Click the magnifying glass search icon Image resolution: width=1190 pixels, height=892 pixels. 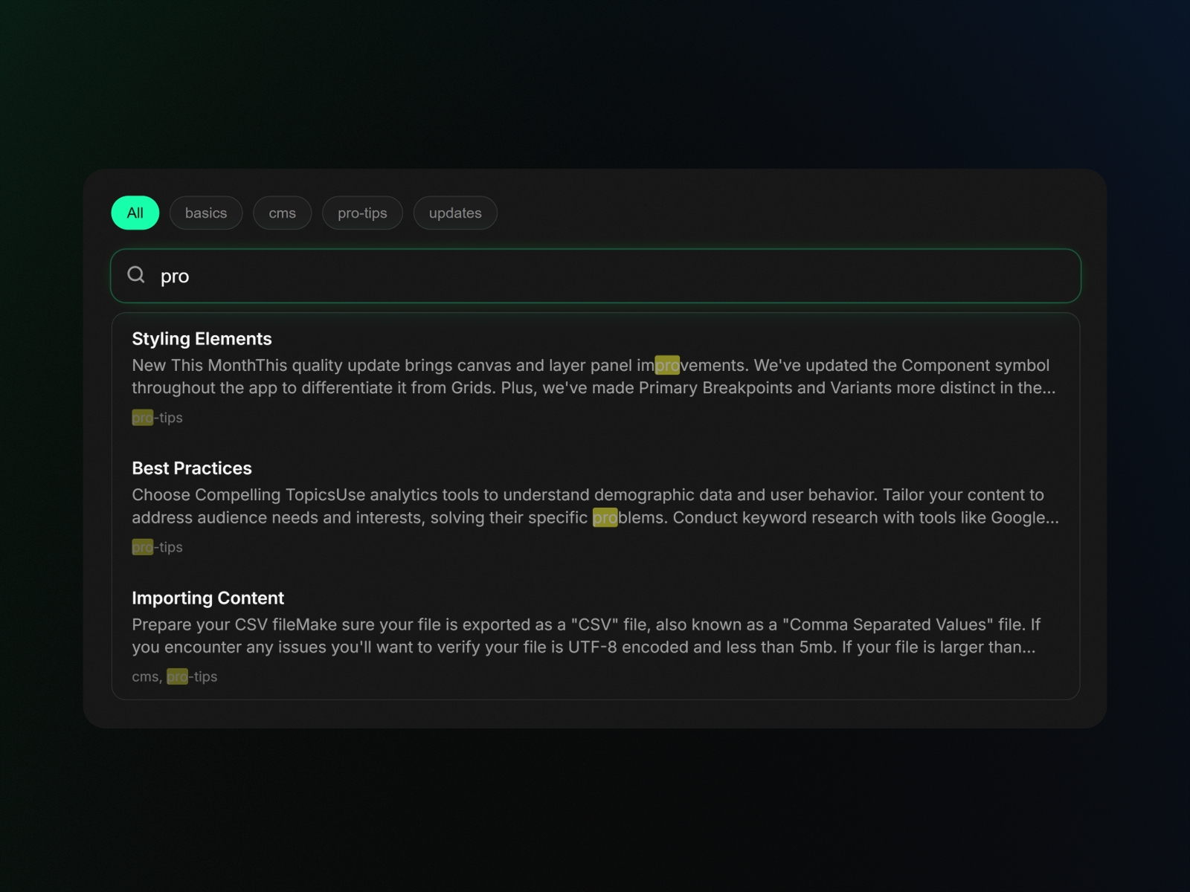click(x=136, y=275)
